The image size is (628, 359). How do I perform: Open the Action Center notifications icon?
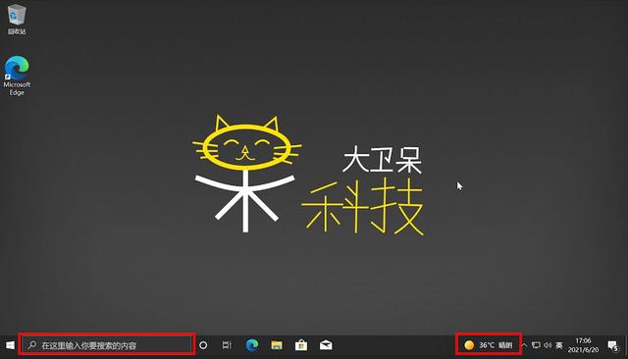(613, 345)
